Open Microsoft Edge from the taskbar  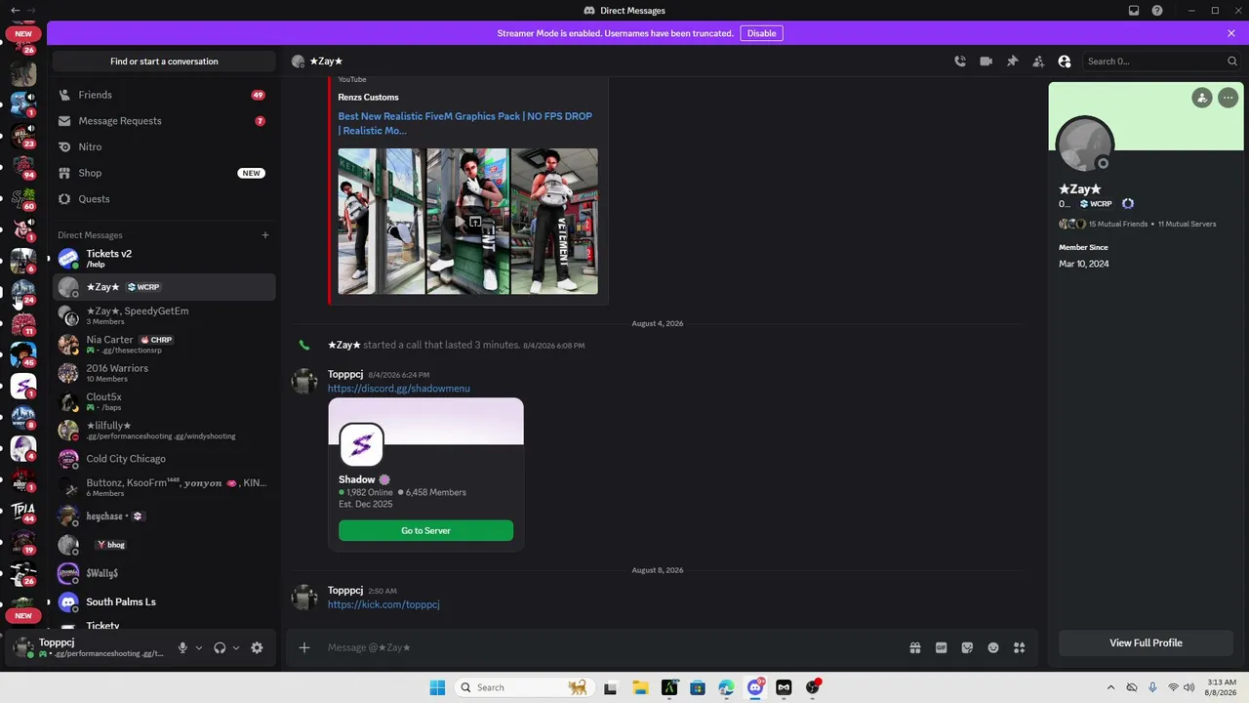point(726,687)
